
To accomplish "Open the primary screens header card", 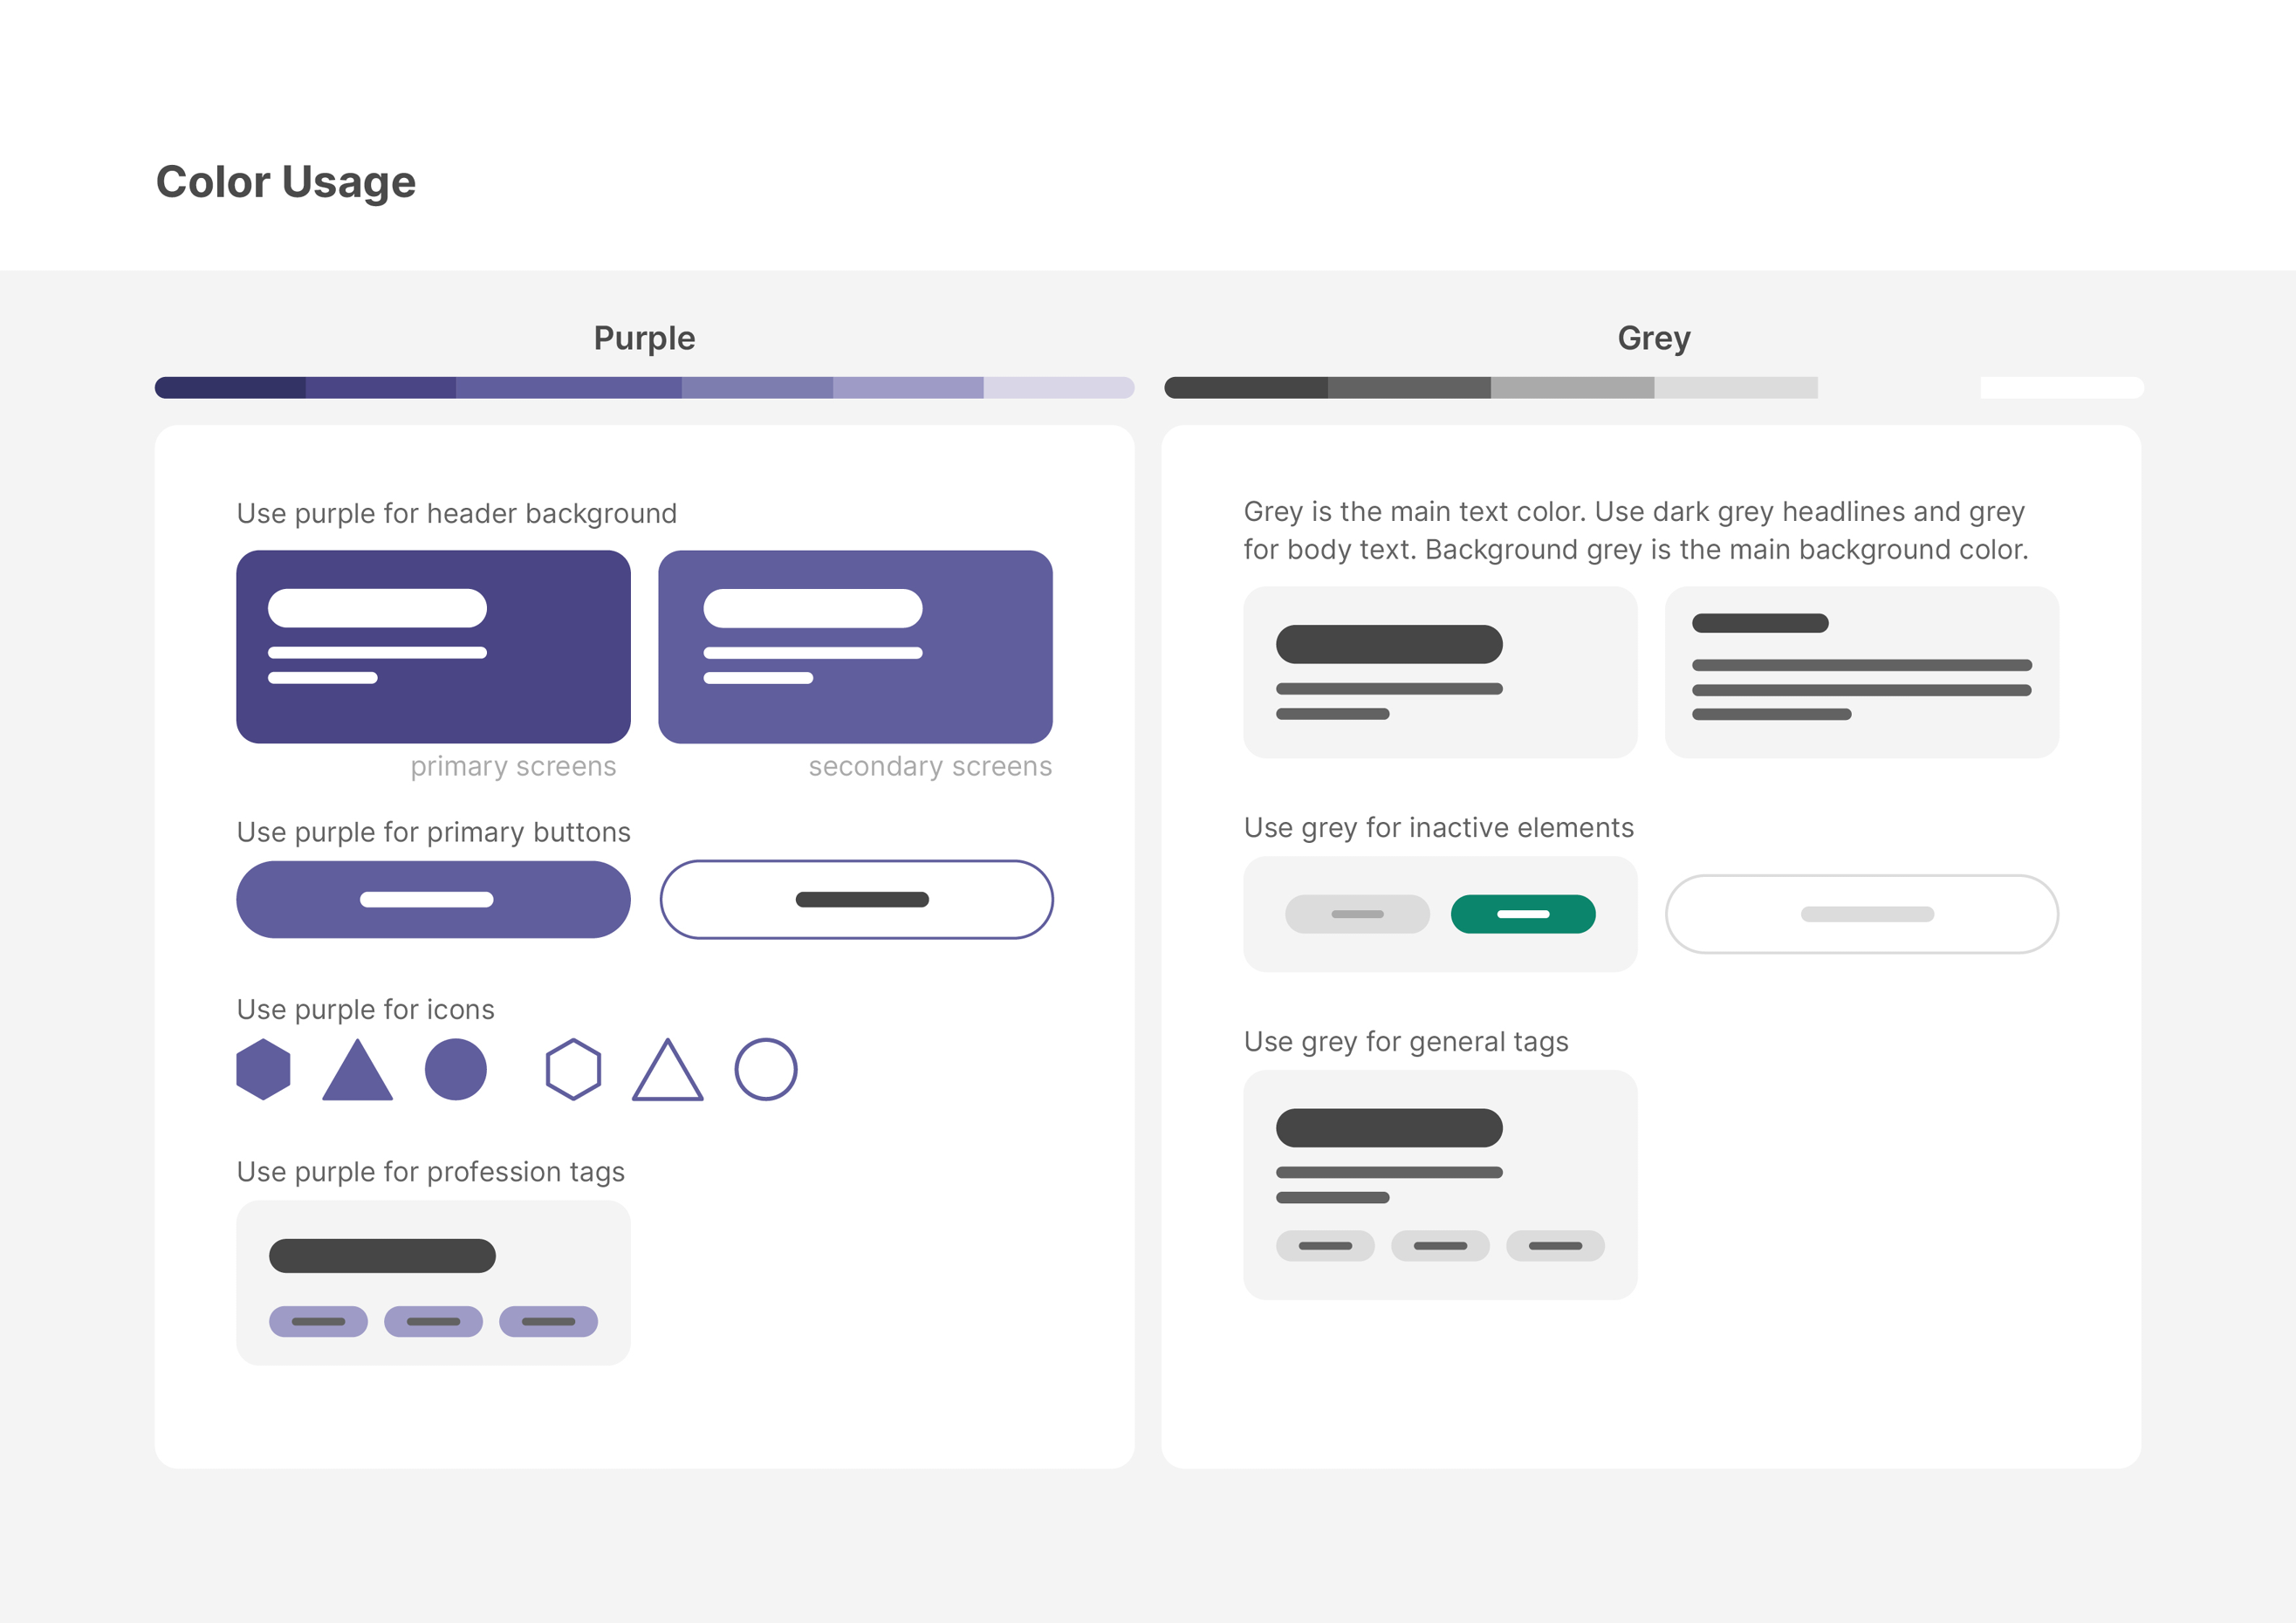I will (x=433, y=647).
